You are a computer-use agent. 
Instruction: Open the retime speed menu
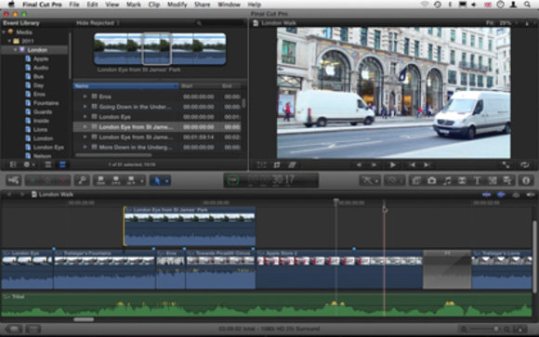[x=394, y=180]
